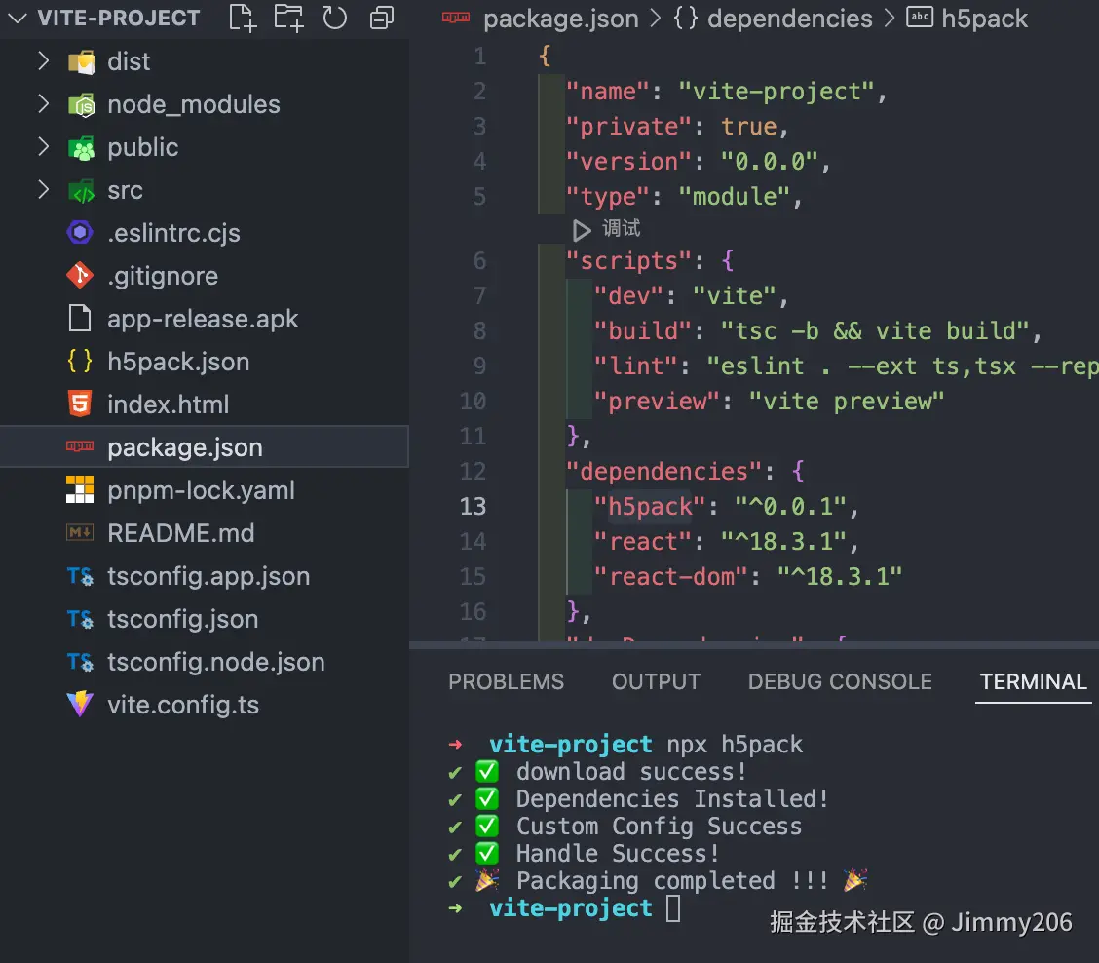1099x963 pixels.
Task: Click line number 13 in the gutter
Action: pos(474,506)
